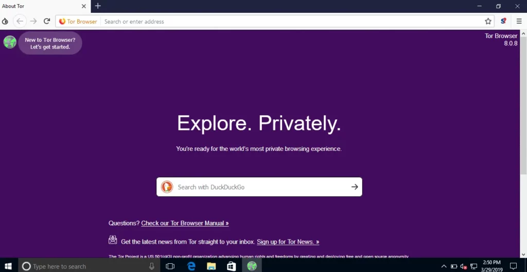Image resolution: width=527 pixels, height=272 pixels.
Task: Reload the current page
Action: click(47, 22)
